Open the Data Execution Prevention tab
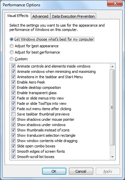125x180 pixels. point(73,16)
